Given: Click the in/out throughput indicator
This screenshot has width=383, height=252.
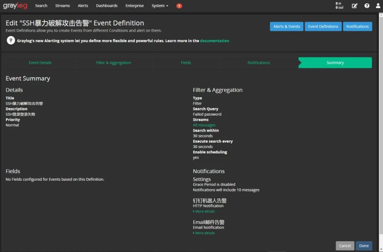Looking at the screenshot, I should [x=339, y=6].
